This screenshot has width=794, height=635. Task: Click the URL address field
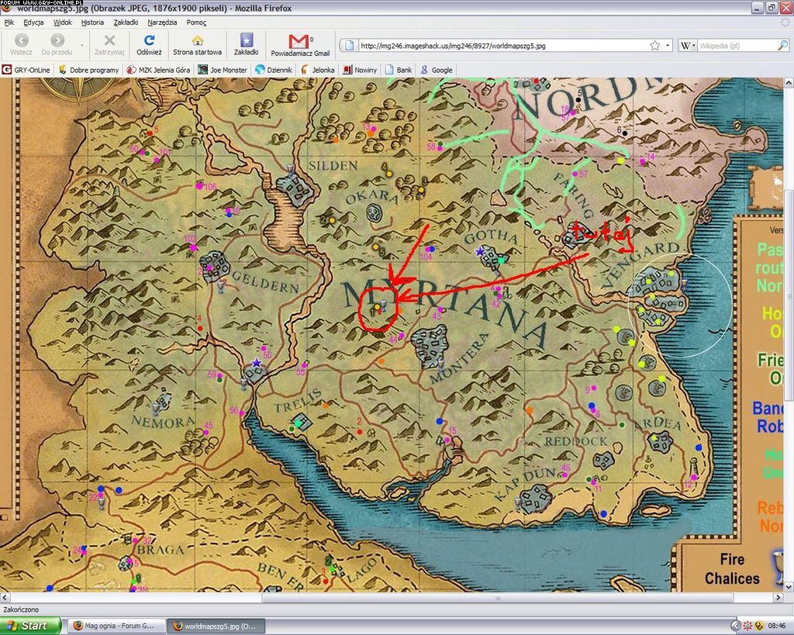click(496, 46)
